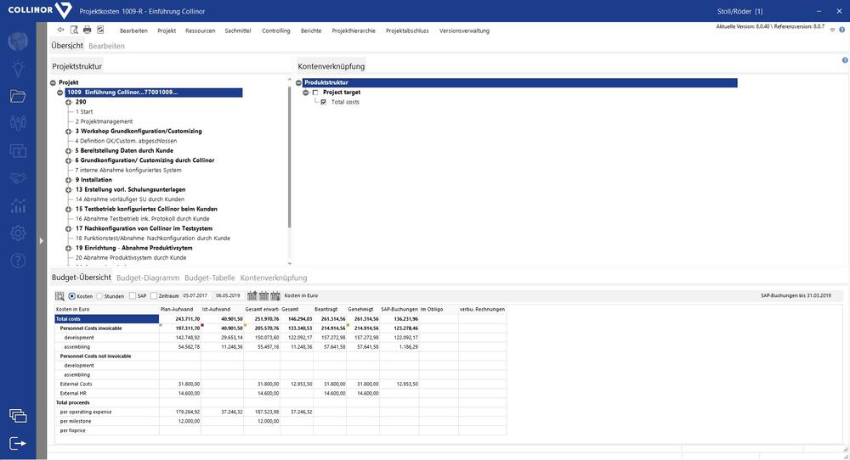The height and width of the screenshot is (460, 850).
Task: Toggle the Zeitraum checkbox
Action: coord(154,296)
